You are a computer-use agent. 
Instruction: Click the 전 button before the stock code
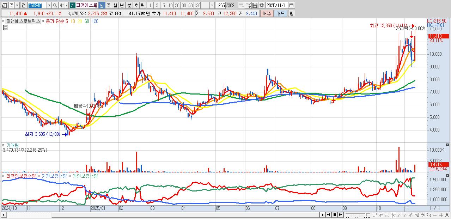[x=24, y=5]
